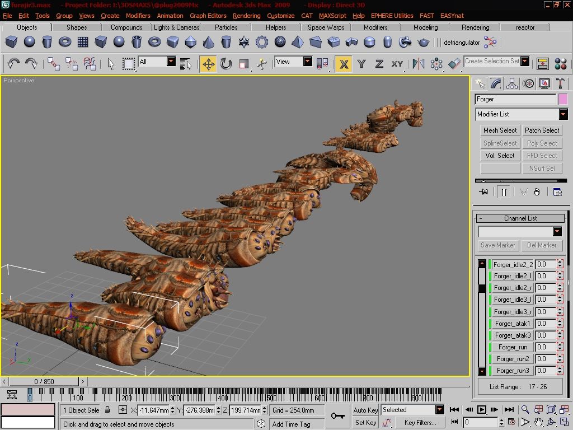Screen dimensions: 573x430
Task: Click the channel list vertical scrollbar
Action: pyautogui.click(x=482, y=317)
